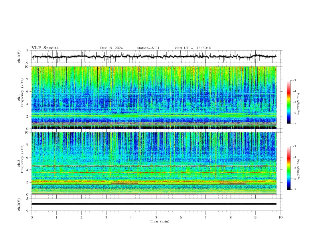This screenshot has width=316, height=244.
Task: Click the "ch.2 Frequency (kHz)" axis label
Action: (x=21, y=159)
